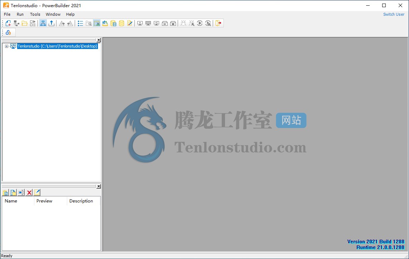Screen dimensions: 409x259
Task: Close the System Tree panel
Action: (99, 40)
